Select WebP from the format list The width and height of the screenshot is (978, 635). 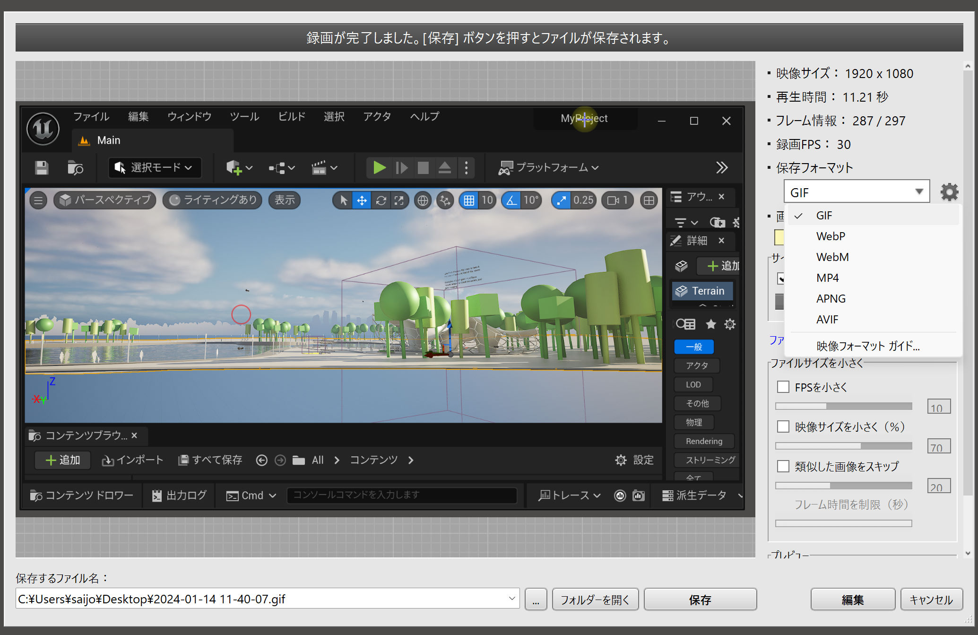[831, 236]
